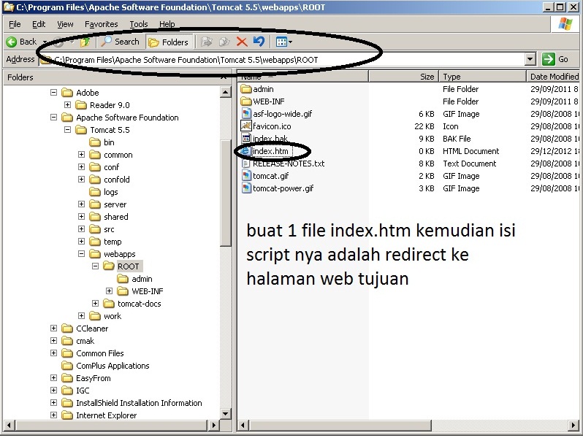Open the View menu
The height and width of the screenshot is (438, 583).
[x=65, y=24]
